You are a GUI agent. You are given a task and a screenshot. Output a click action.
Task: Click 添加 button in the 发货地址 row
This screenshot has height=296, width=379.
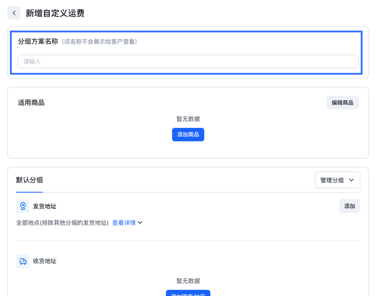click(x=349, y=206)
